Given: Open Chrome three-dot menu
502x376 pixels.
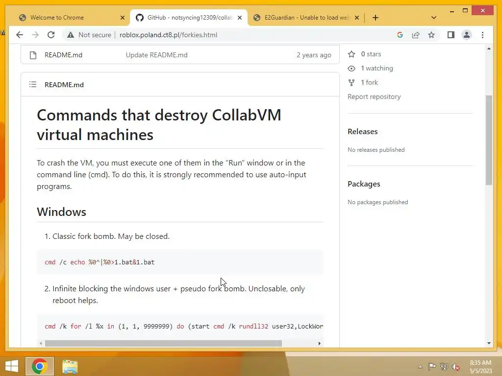Looking at the screenshot, I should tap(482, 35).
